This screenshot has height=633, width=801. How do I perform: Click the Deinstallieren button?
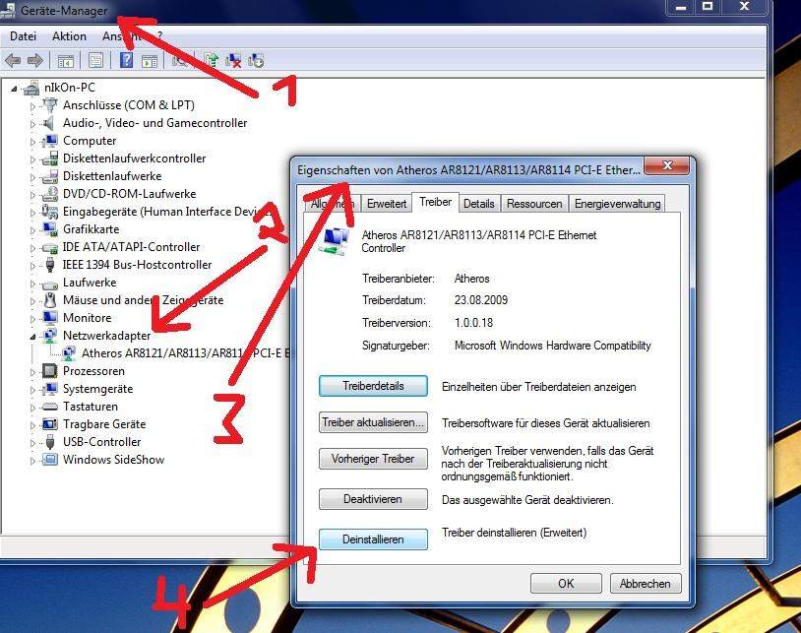click(x=373, y=539)
